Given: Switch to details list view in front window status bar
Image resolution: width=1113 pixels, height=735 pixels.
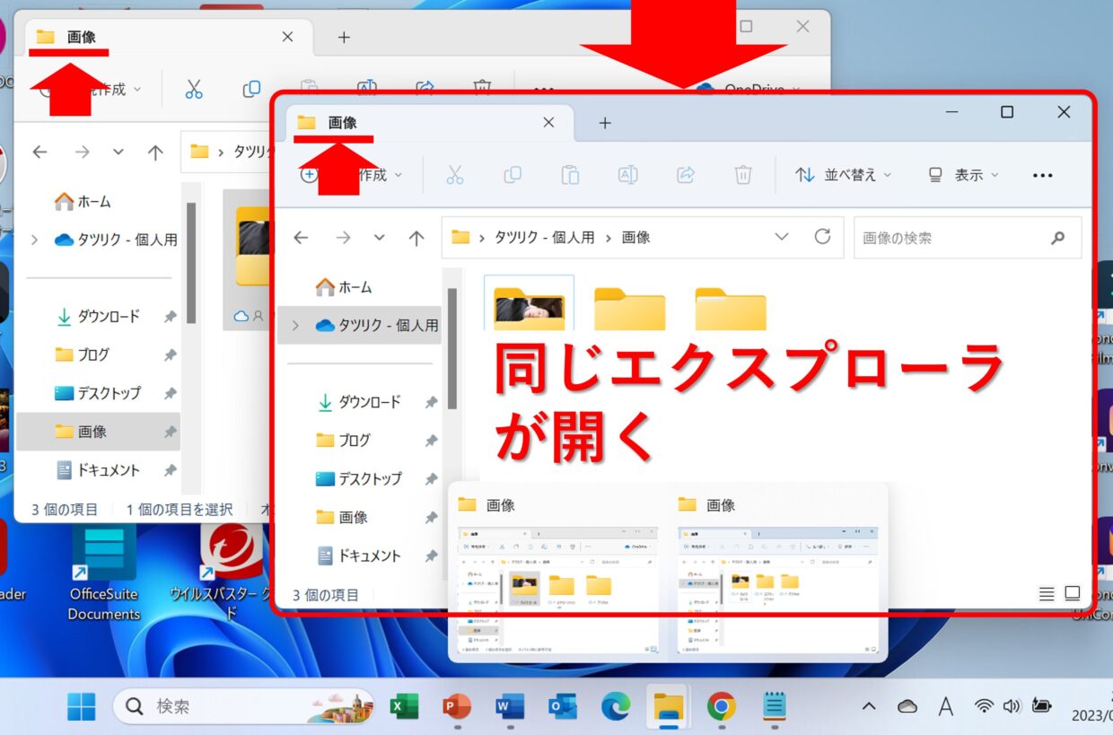Looking at the screenshot, I should point(1047,594).
